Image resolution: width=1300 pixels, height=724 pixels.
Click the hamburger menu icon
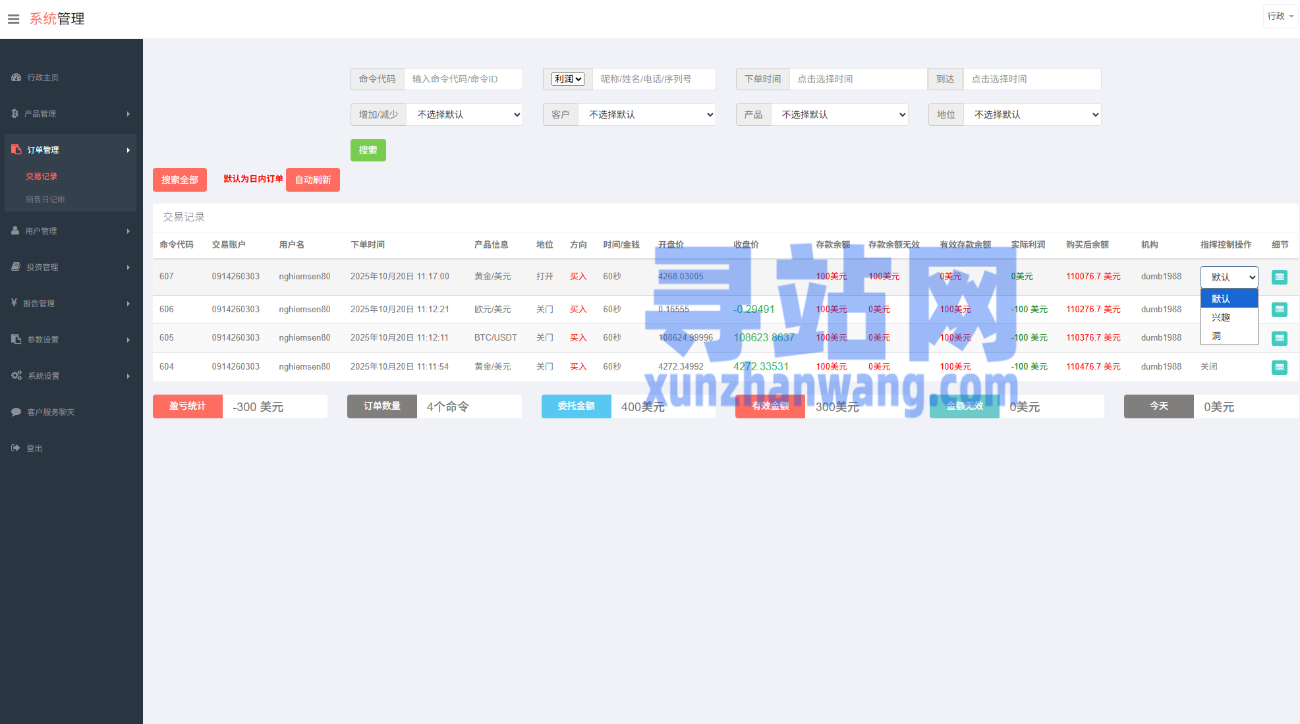[13, 19]
